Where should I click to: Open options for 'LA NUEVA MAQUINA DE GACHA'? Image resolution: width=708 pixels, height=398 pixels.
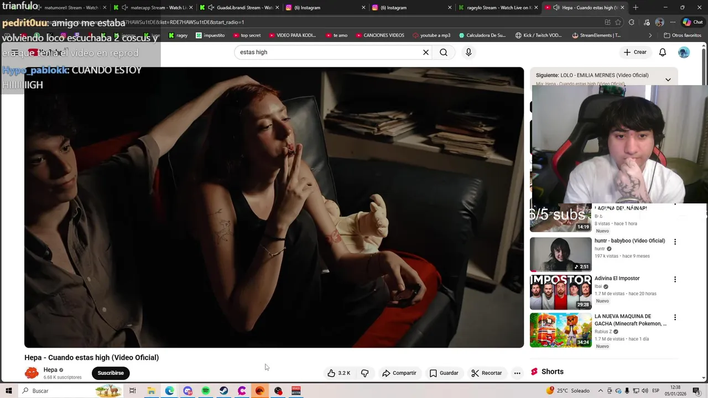point(675,317)
